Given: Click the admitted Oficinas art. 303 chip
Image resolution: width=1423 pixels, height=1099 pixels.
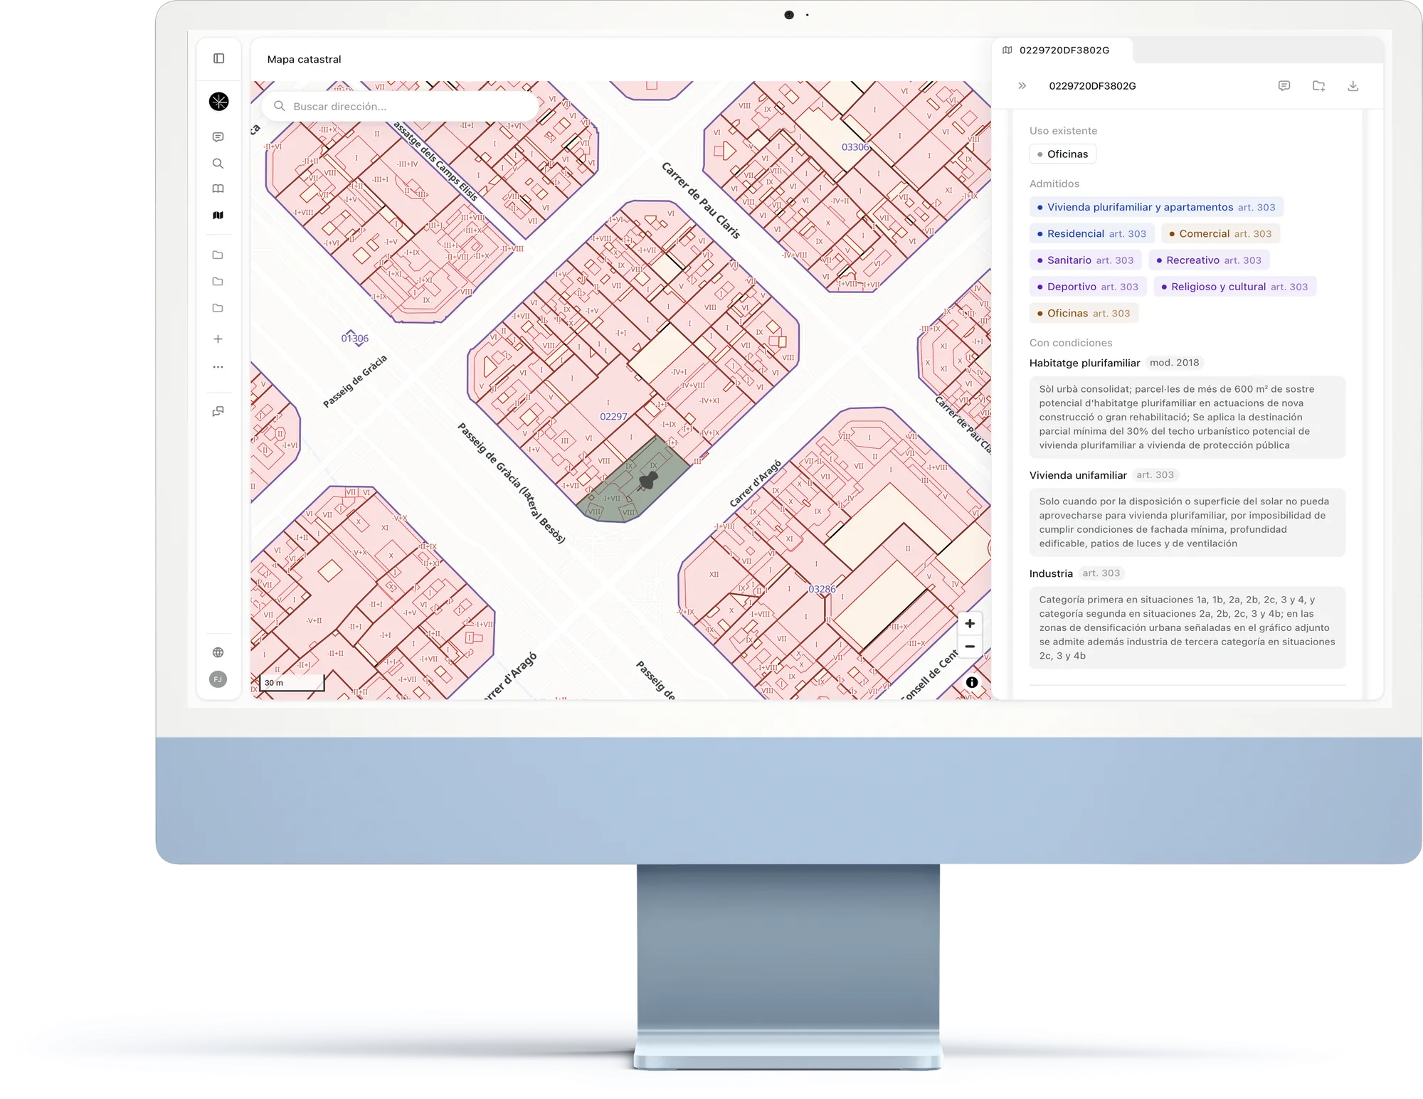Looking at the screenshot, I should click(1084, 313).
